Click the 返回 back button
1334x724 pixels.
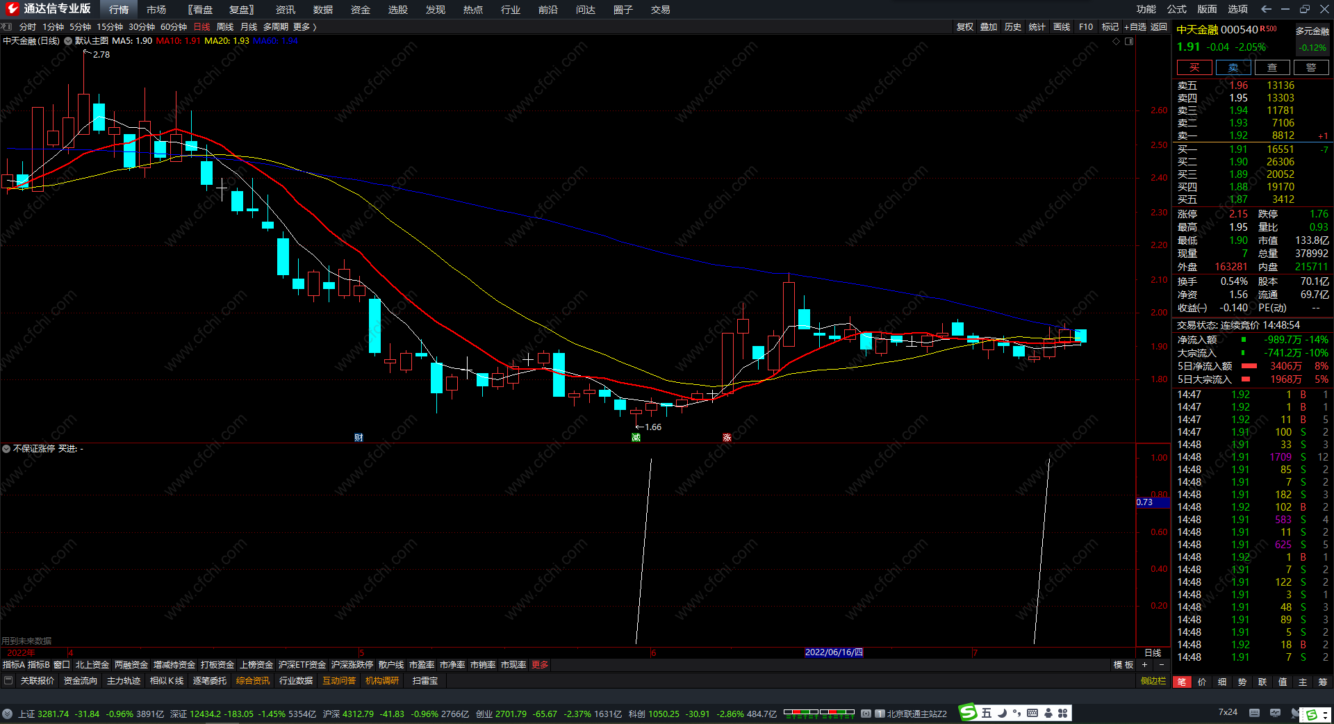1159,27
